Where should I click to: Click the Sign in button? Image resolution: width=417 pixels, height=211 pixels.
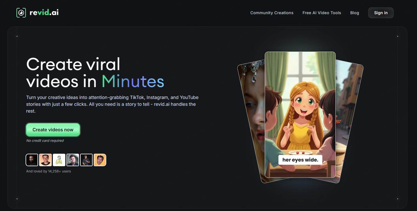click(x=381, y=13)
